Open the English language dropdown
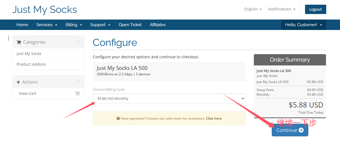This screenshot has width=340, height=146. point(253,9)
